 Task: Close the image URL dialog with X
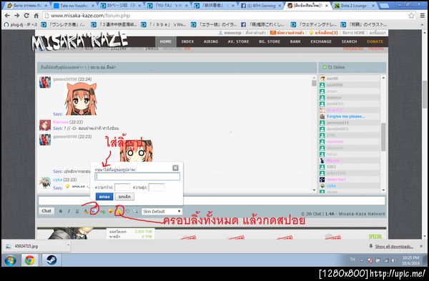coord(175,168)
